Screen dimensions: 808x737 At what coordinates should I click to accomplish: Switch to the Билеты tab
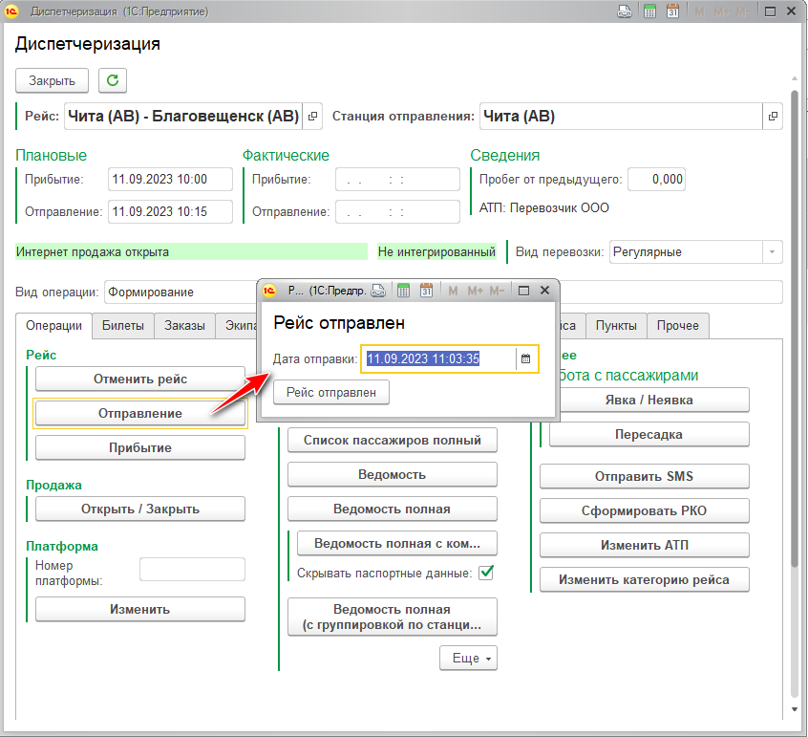coord(122,326)
